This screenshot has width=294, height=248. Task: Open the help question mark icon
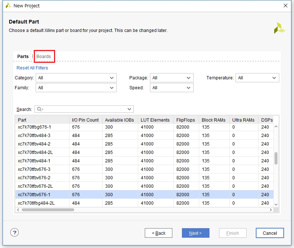pos(14,233)
